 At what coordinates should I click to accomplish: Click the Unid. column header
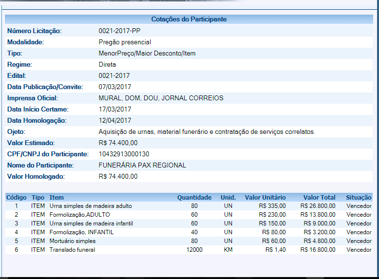pyautogui.click(x=228, y=198)
